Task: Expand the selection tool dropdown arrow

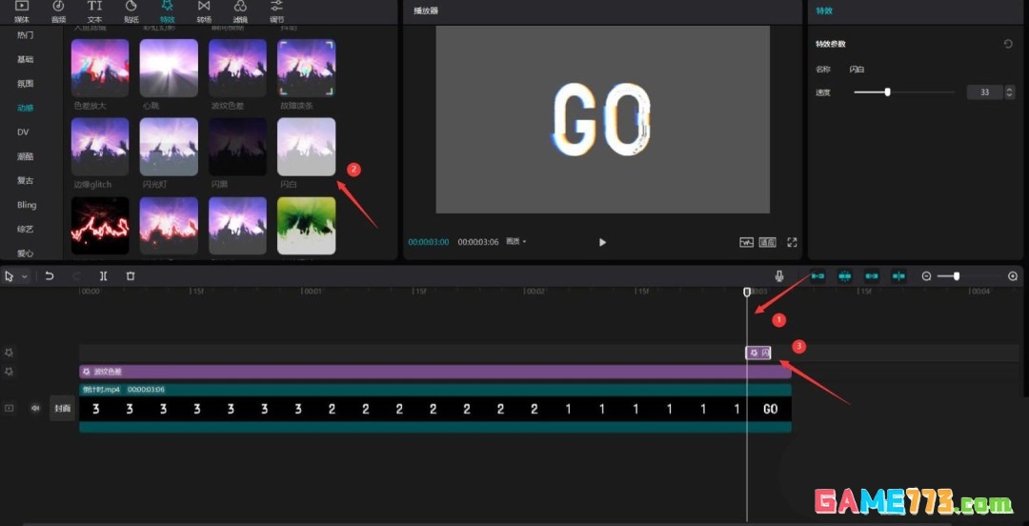Action: point(24,276)
